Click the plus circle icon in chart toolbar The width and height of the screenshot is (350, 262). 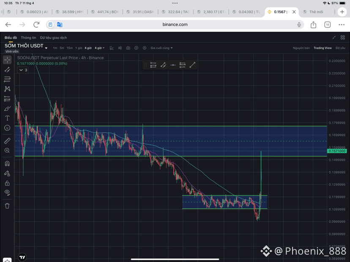[x=137, y=48]
